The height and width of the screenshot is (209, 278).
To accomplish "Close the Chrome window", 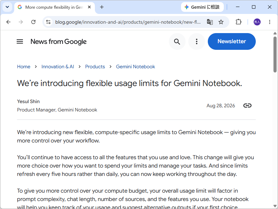I will click(270, 7).
